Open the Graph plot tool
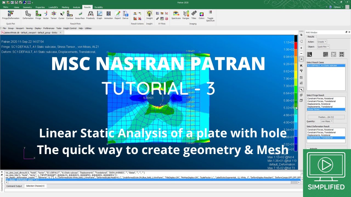351x197 pixels. click(99, 15)
